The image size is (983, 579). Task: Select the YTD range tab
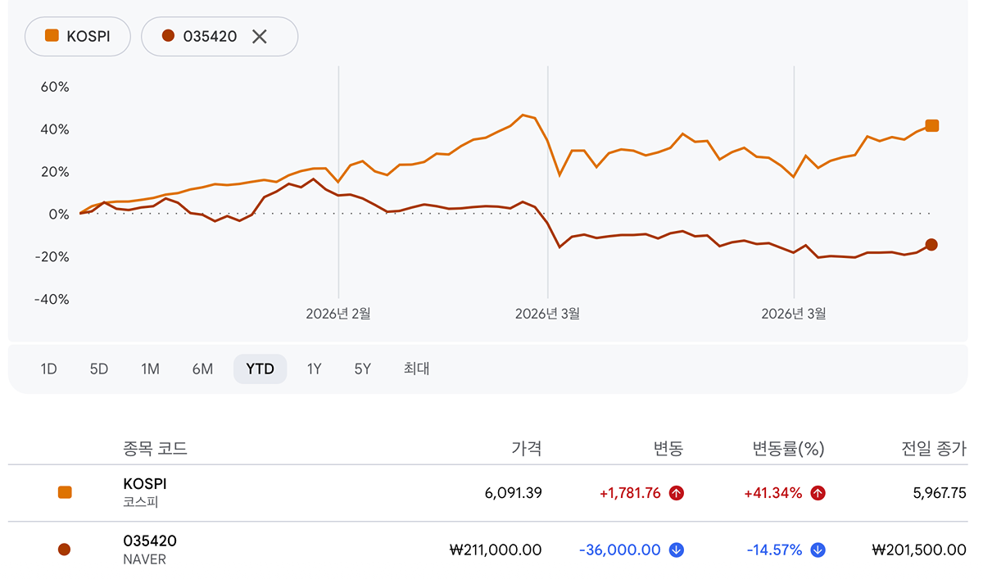260,369
